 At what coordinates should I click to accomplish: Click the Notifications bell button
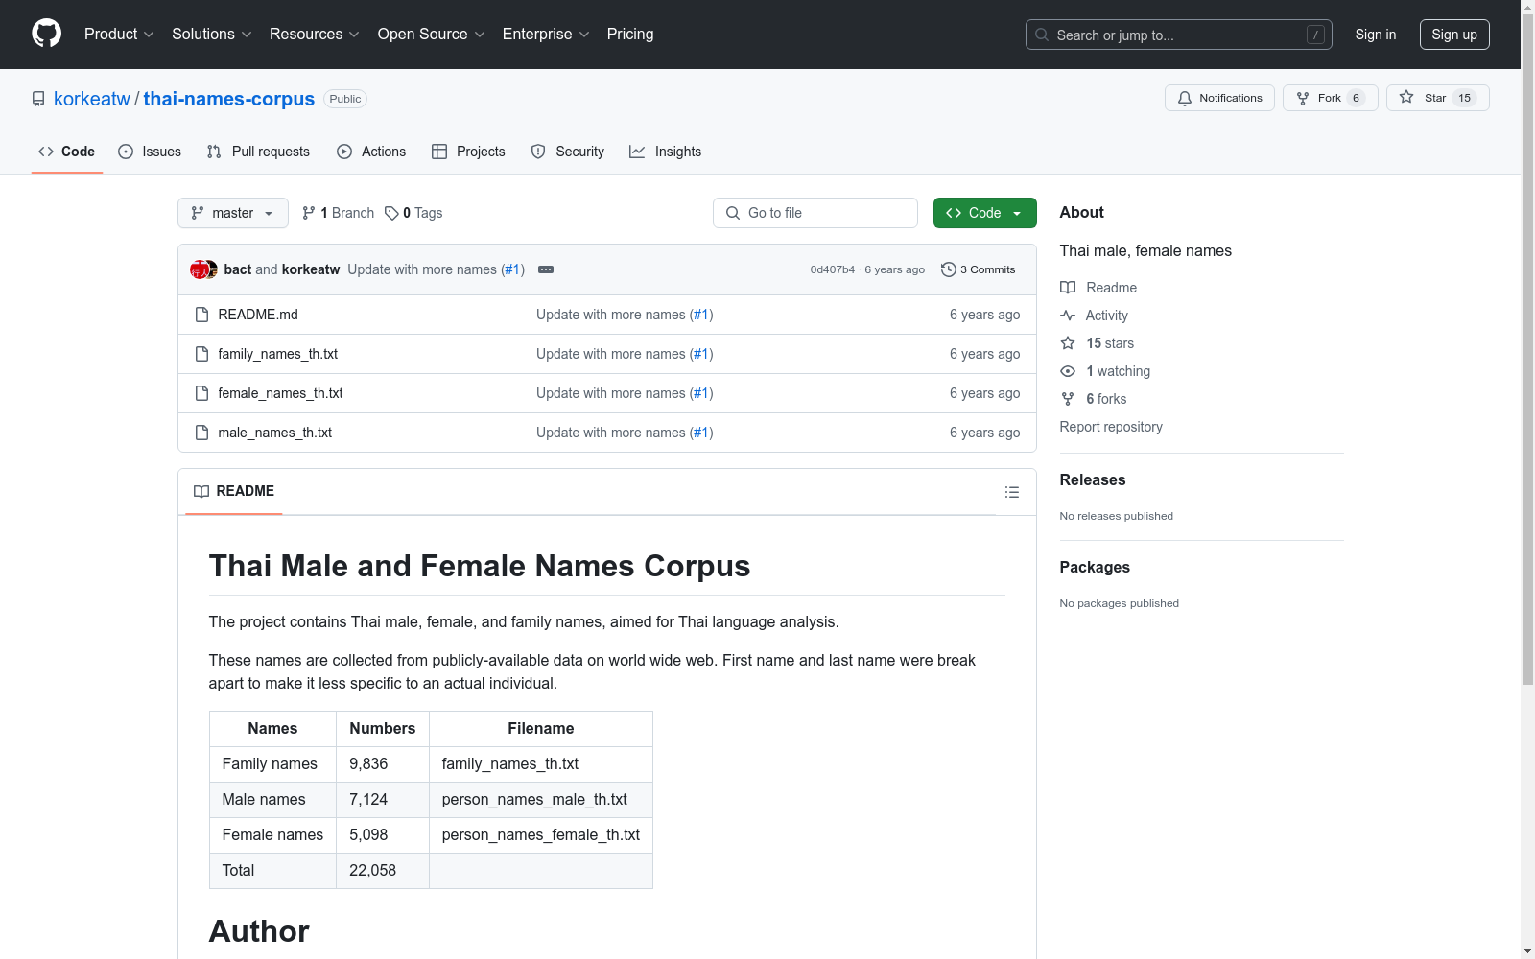tap(1219, 98)
